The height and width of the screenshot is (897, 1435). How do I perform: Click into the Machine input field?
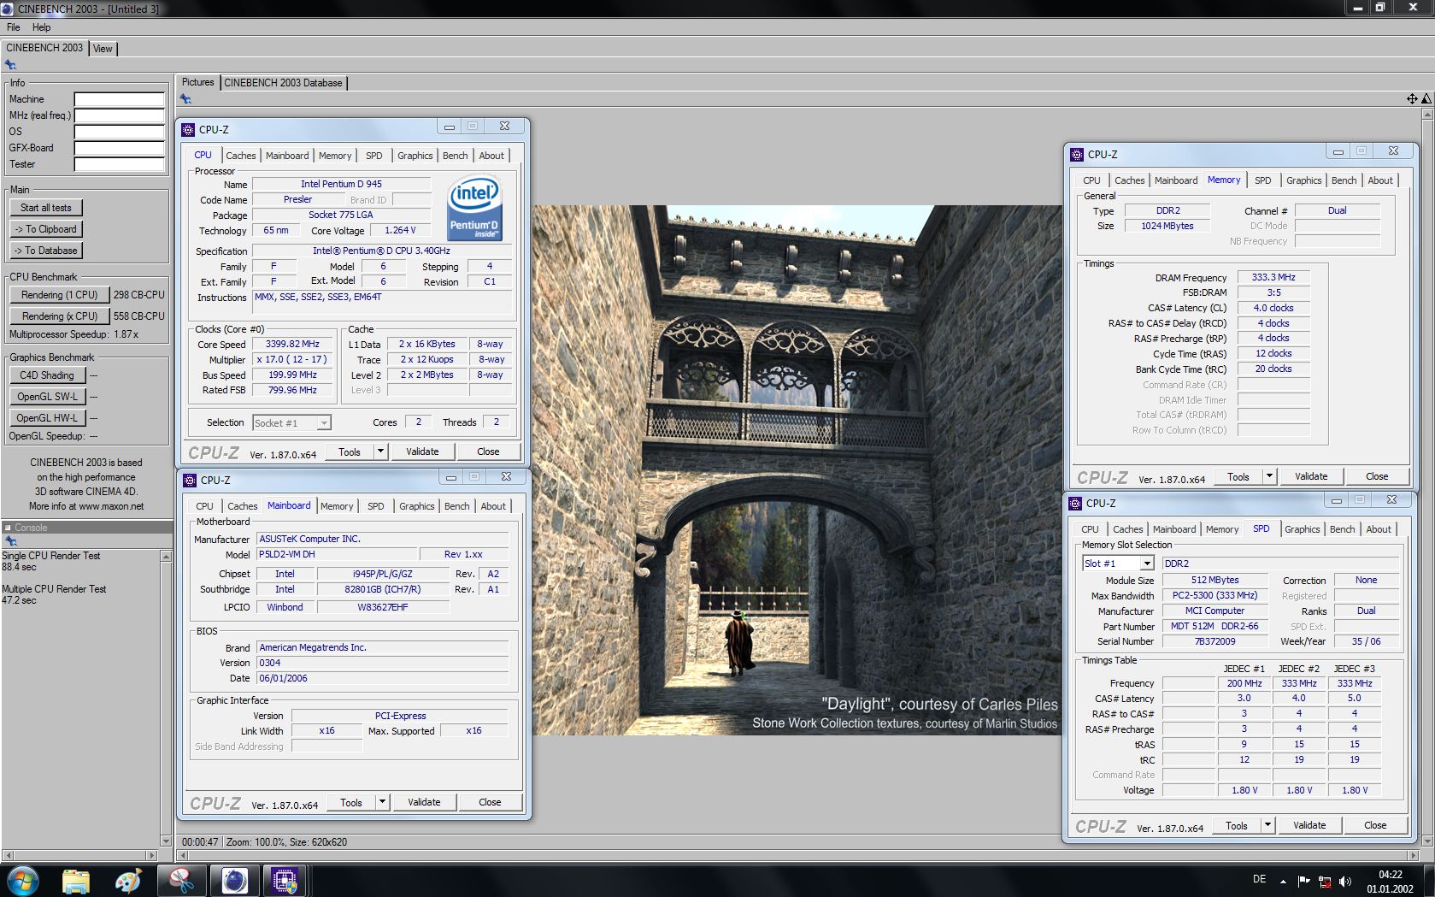[x=119, y=99]
